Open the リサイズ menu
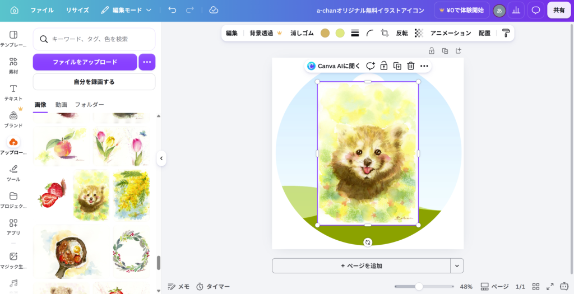574x294 pixels. pos(77,10)
